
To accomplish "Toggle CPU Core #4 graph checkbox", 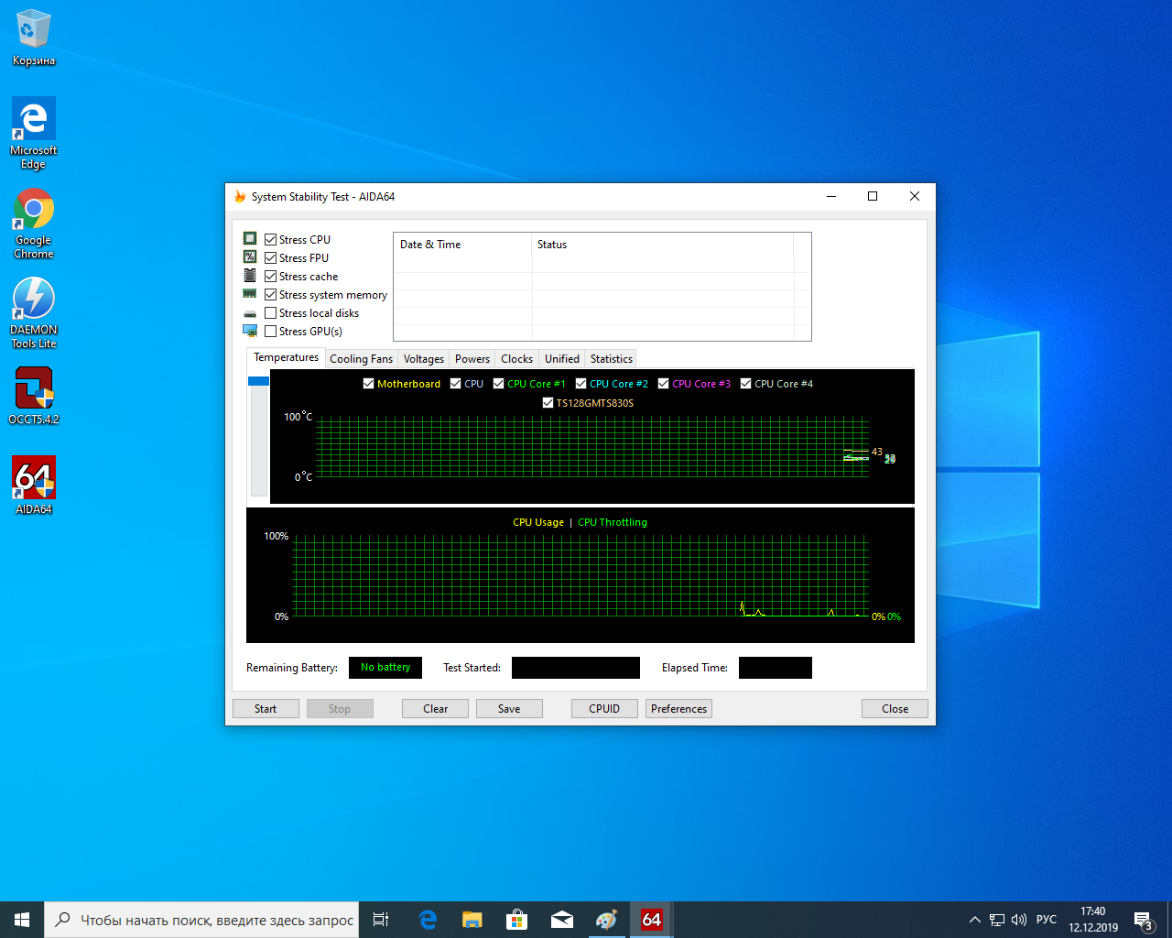I will (745, 384).
